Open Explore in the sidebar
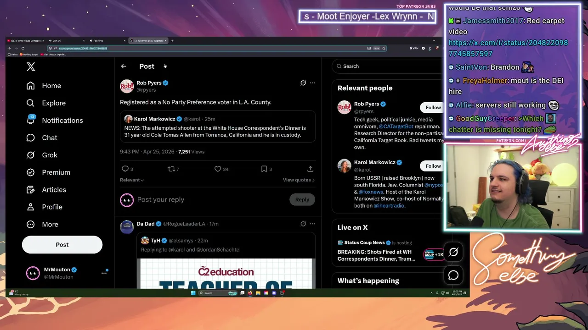This screenshot has width=588, height=330. click(46, 103)
